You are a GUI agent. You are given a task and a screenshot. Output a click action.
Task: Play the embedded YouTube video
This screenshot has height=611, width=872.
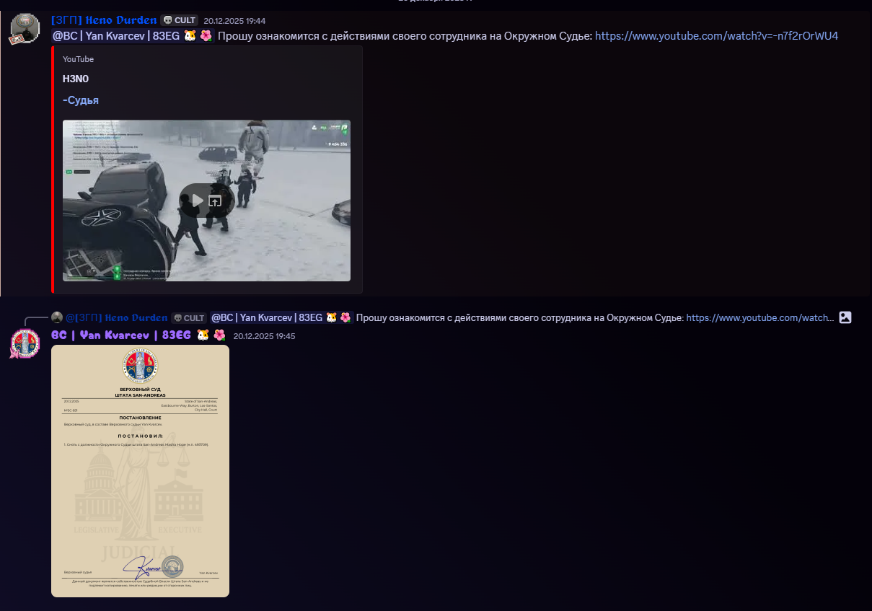click(x=197, y=201)
